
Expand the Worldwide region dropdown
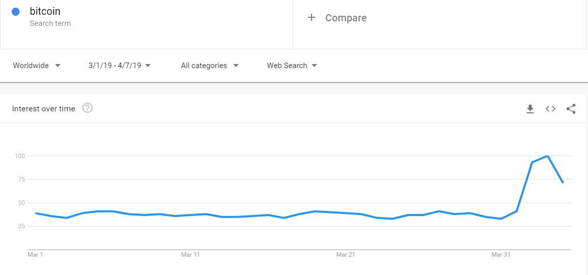pyautogui.click(x=37, y=66)
